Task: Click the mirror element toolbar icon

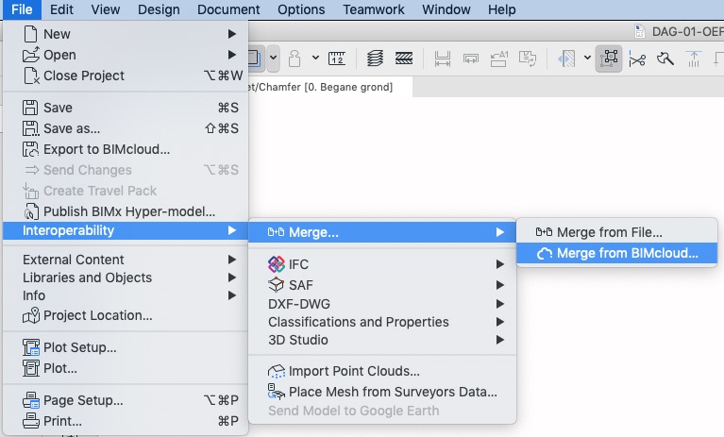Action: click(566, 59)
